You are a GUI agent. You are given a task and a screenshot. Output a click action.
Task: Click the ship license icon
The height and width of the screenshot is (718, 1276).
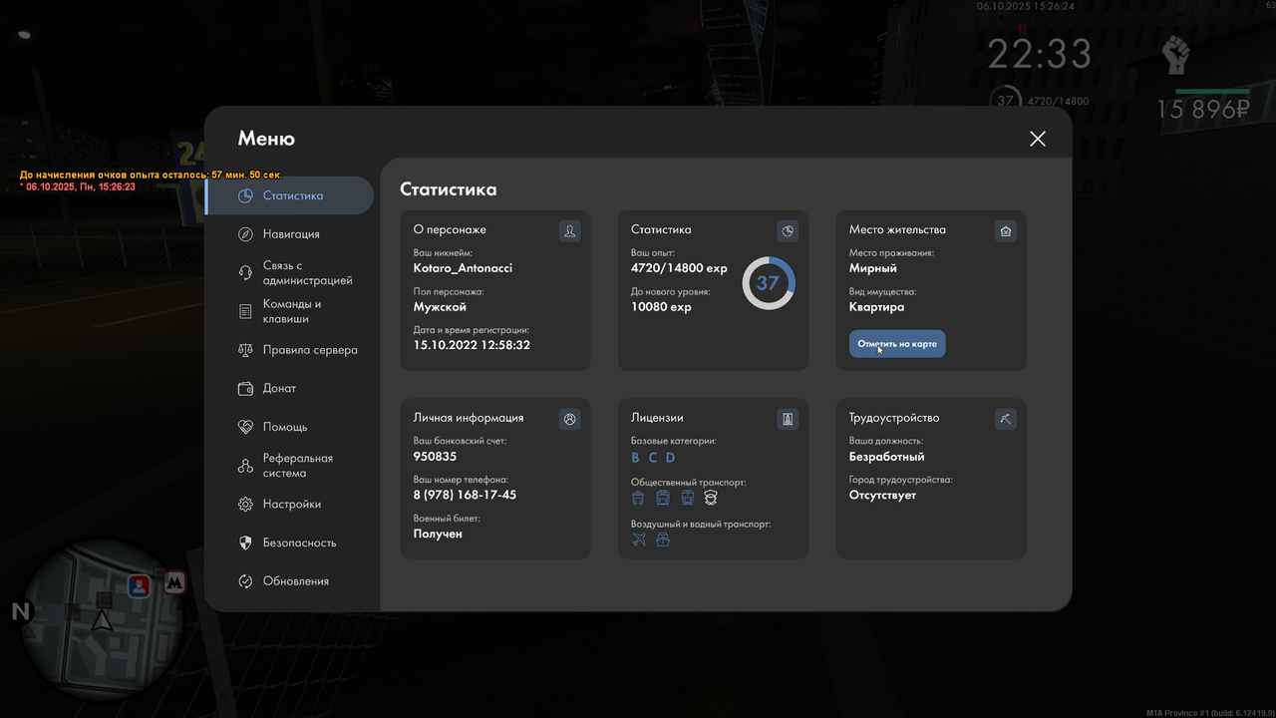pyautogui.click(x=663, y=539)
